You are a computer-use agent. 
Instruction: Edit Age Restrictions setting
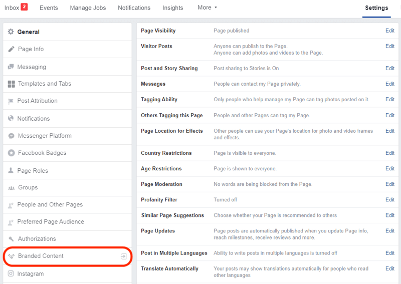tap(390, 168)
